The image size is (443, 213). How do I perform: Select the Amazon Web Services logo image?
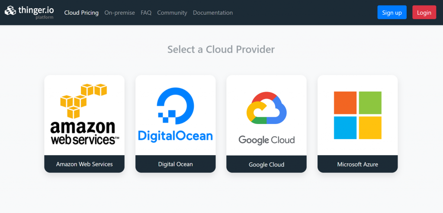[84, 114]
